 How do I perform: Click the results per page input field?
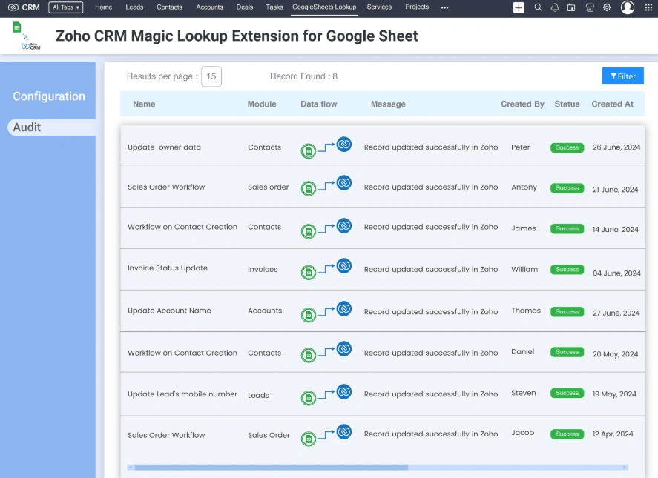click(211, 76)
